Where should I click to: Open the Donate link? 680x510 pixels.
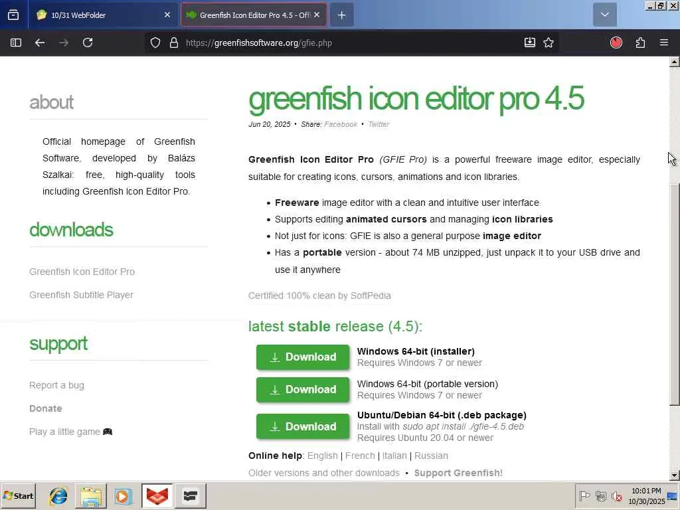tap(46, 408)
